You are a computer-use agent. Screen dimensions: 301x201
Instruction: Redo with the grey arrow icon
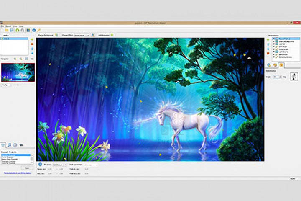click(22, 31)
